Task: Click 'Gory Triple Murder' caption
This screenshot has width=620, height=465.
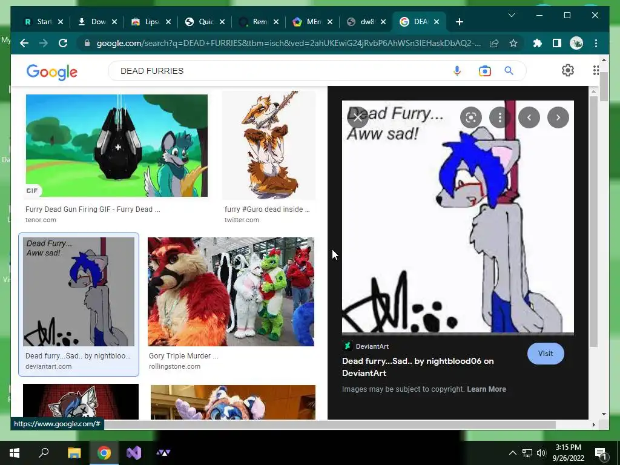Action: [183, 356]
